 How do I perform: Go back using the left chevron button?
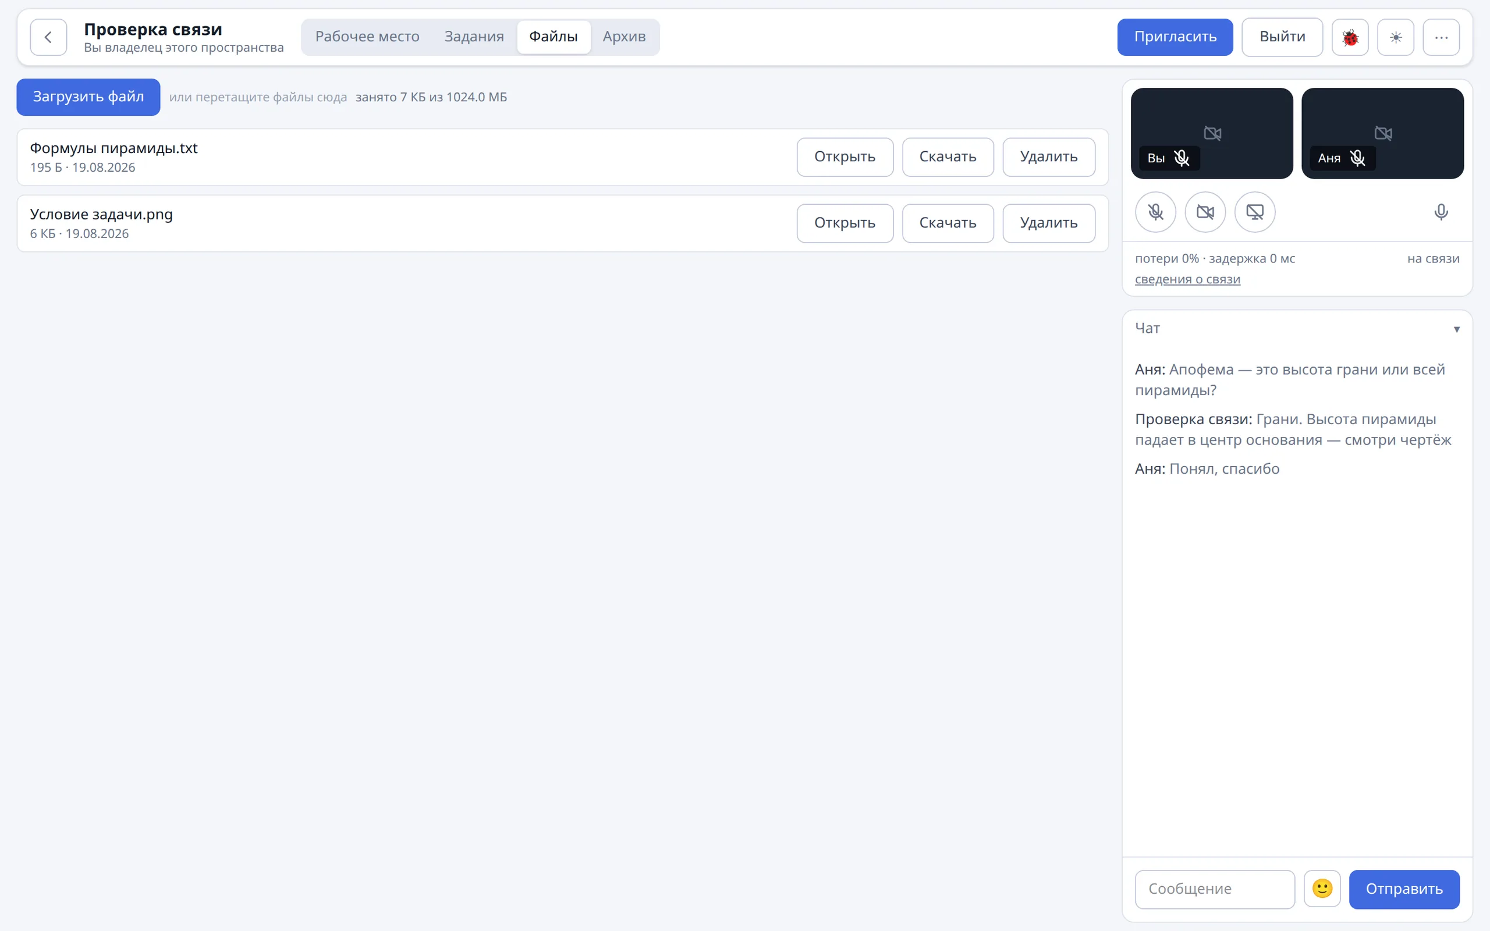48,37
